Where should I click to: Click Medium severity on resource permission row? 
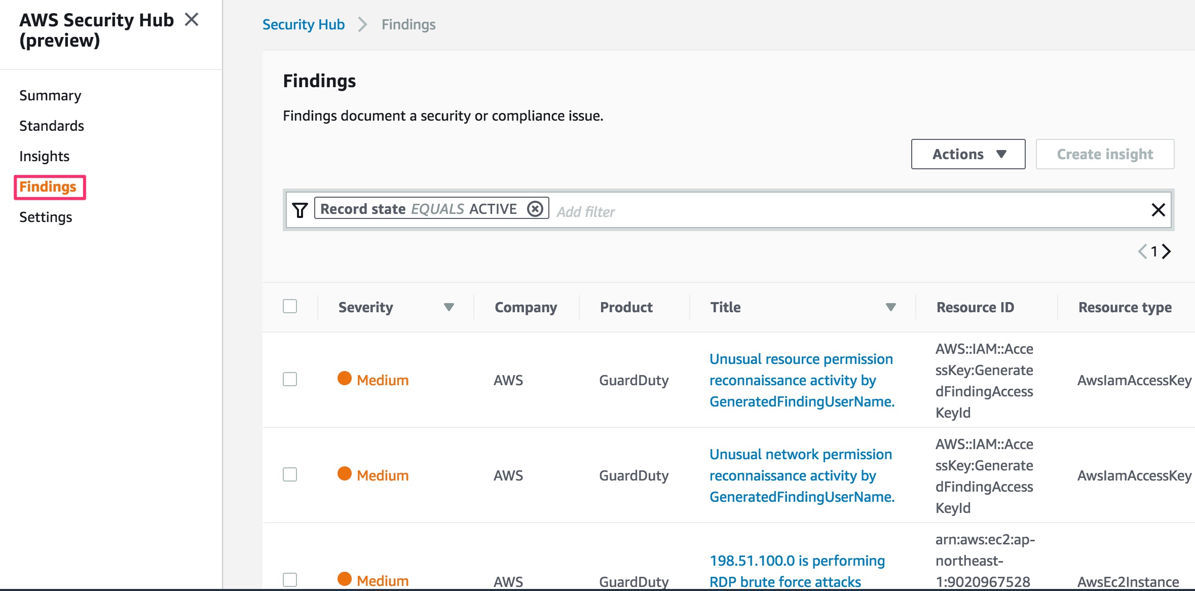tap(383, 380)
